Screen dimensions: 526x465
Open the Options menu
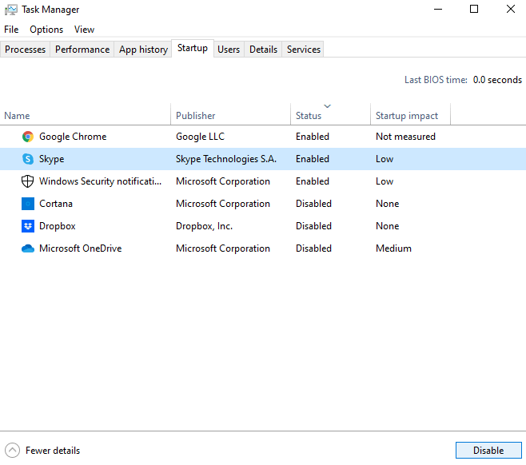pos(46,30)
